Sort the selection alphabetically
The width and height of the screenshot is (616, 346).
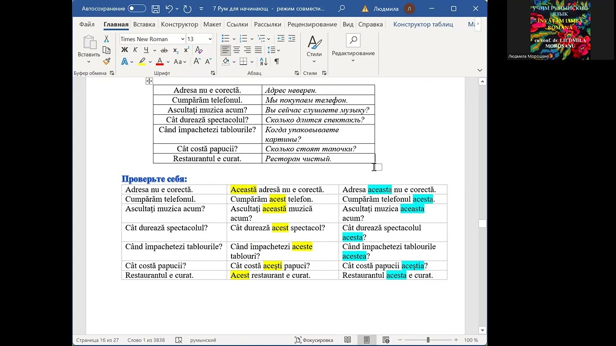pyautogui.click(x=264, y=62)
